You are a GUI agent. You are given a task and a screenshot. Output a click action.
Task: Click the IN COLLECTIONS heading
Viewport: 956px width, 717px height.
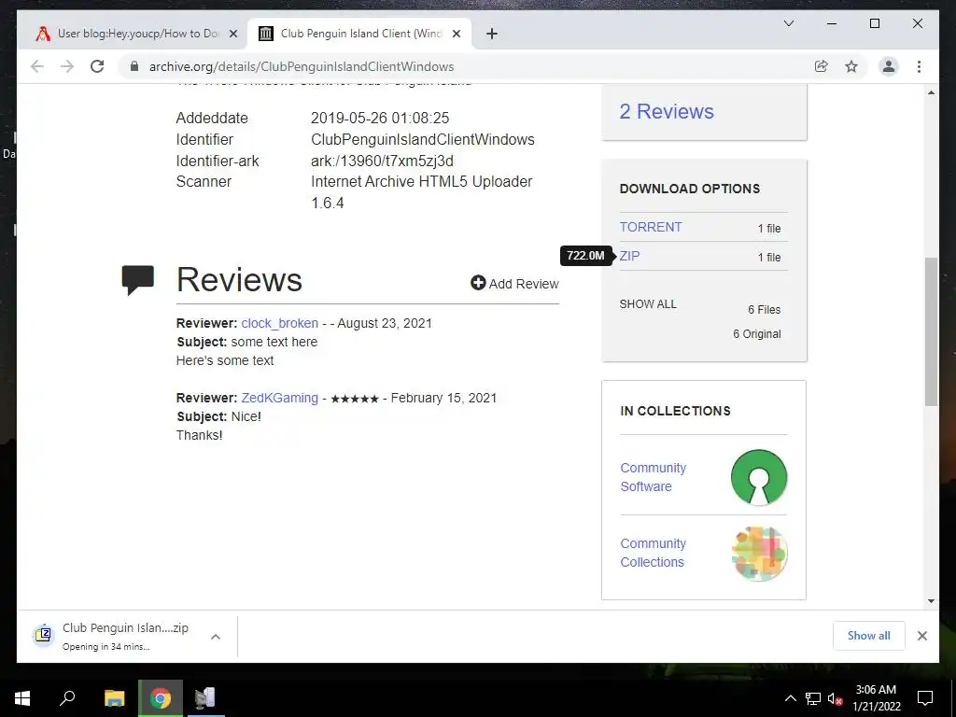coord(675,411)
